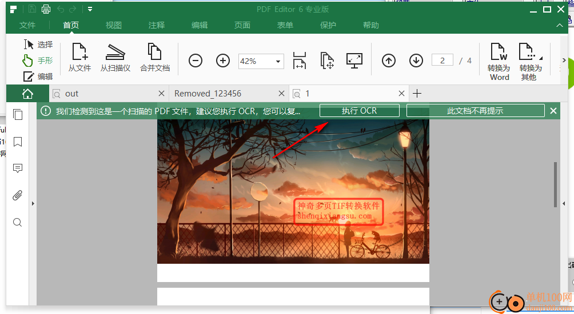
Task: Open the 文件 menu
Action: pyautogui.click(x=27, y=25)
